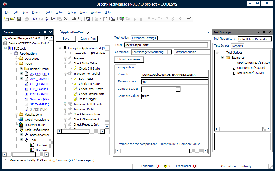This screenshot has width=275, height=171.
Task: Click the Delete X toolbar icon
Action: (66, 19)
